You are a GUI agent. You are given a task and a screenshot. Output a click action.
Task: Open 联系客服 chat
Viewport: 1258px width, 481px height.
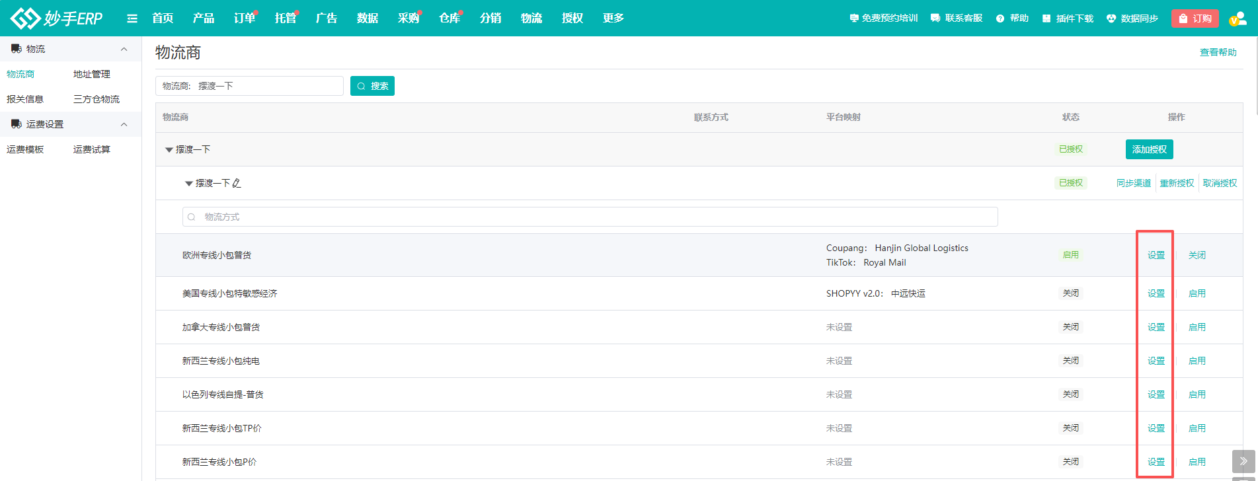[x=956, y=18]
